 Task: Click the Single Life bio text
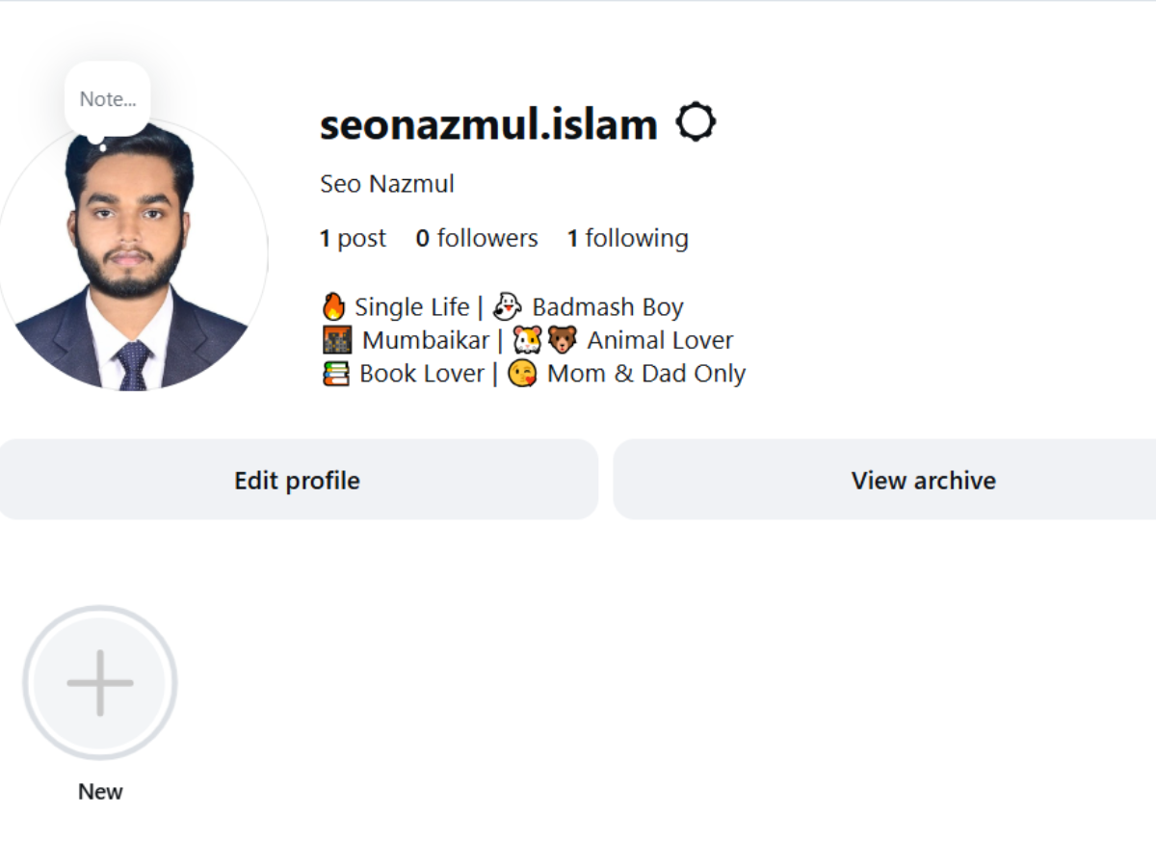(x=409, y=305)
